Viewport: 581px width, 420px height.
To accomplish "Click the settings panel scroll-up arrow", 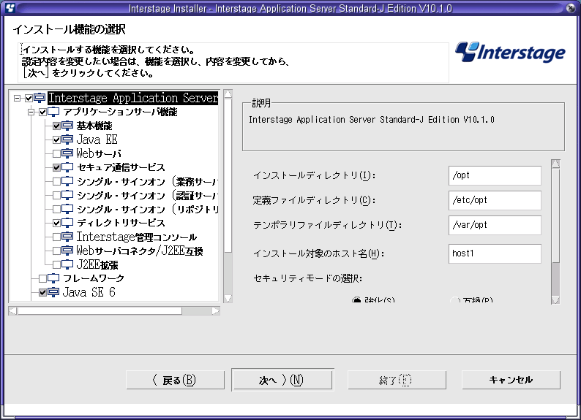I will (555, 164).
